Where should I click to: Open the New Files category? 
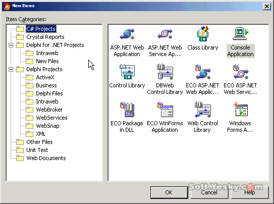(47, 61)
